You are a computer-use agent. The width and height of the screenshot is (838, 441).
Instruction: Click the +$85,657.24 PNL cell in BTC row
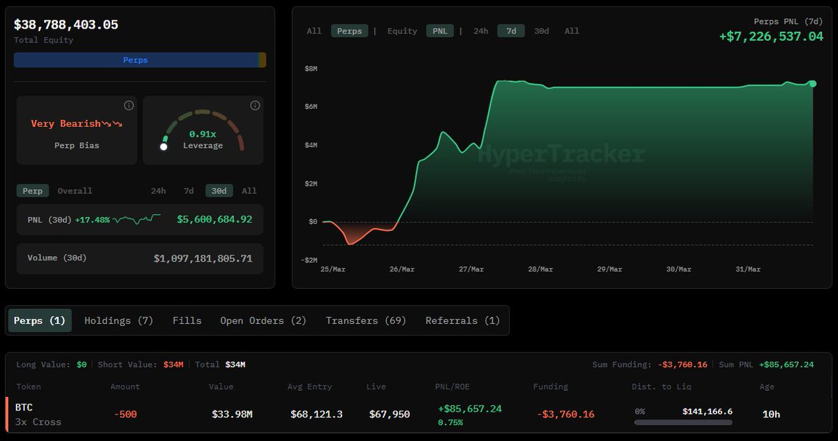pos(470,409)
